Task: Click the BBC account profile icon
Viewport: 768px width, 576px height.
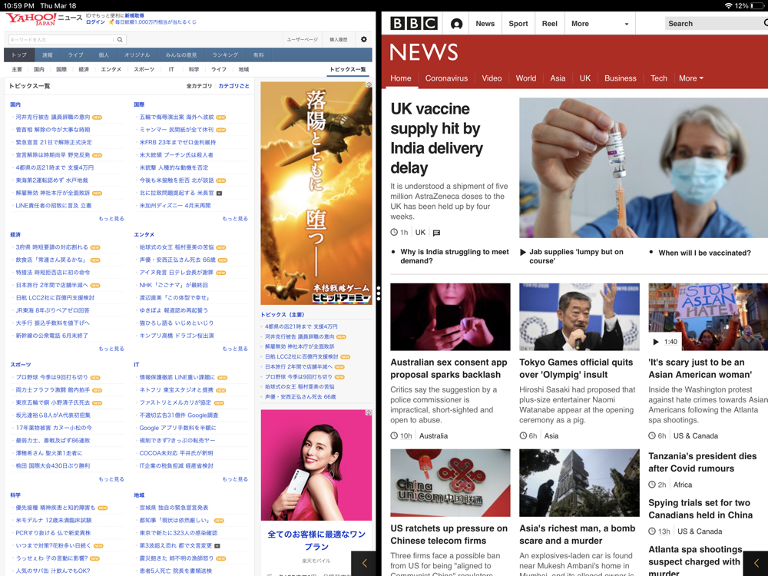Action: pyautogui.click(x=456, y=24)
